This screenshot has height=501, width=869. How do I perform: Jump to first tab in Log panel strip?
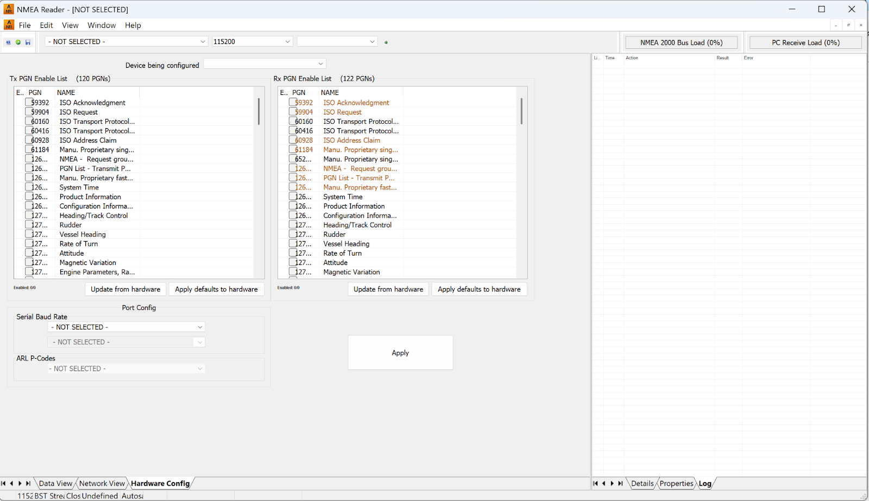[595, 484]
